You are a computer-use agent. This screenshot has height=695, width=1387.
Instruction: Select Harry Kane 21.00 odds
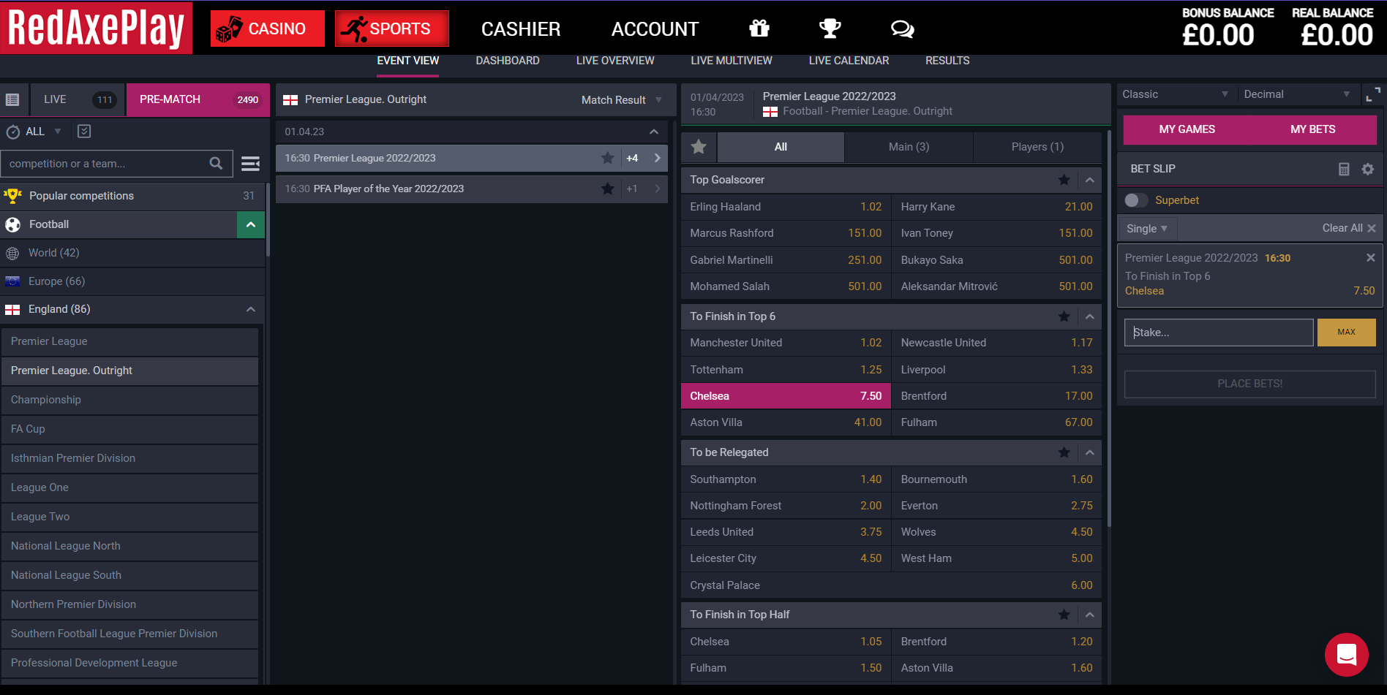996,207
